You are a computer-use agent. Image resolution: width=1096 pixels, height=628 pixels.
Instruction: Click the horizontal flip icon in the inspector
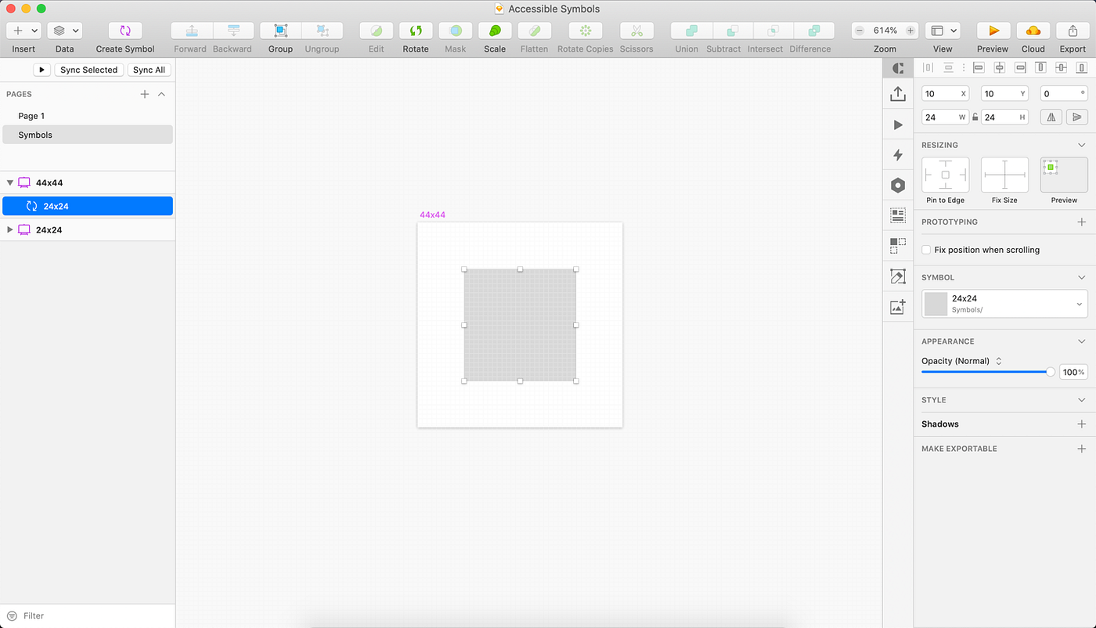(1051, 116)
